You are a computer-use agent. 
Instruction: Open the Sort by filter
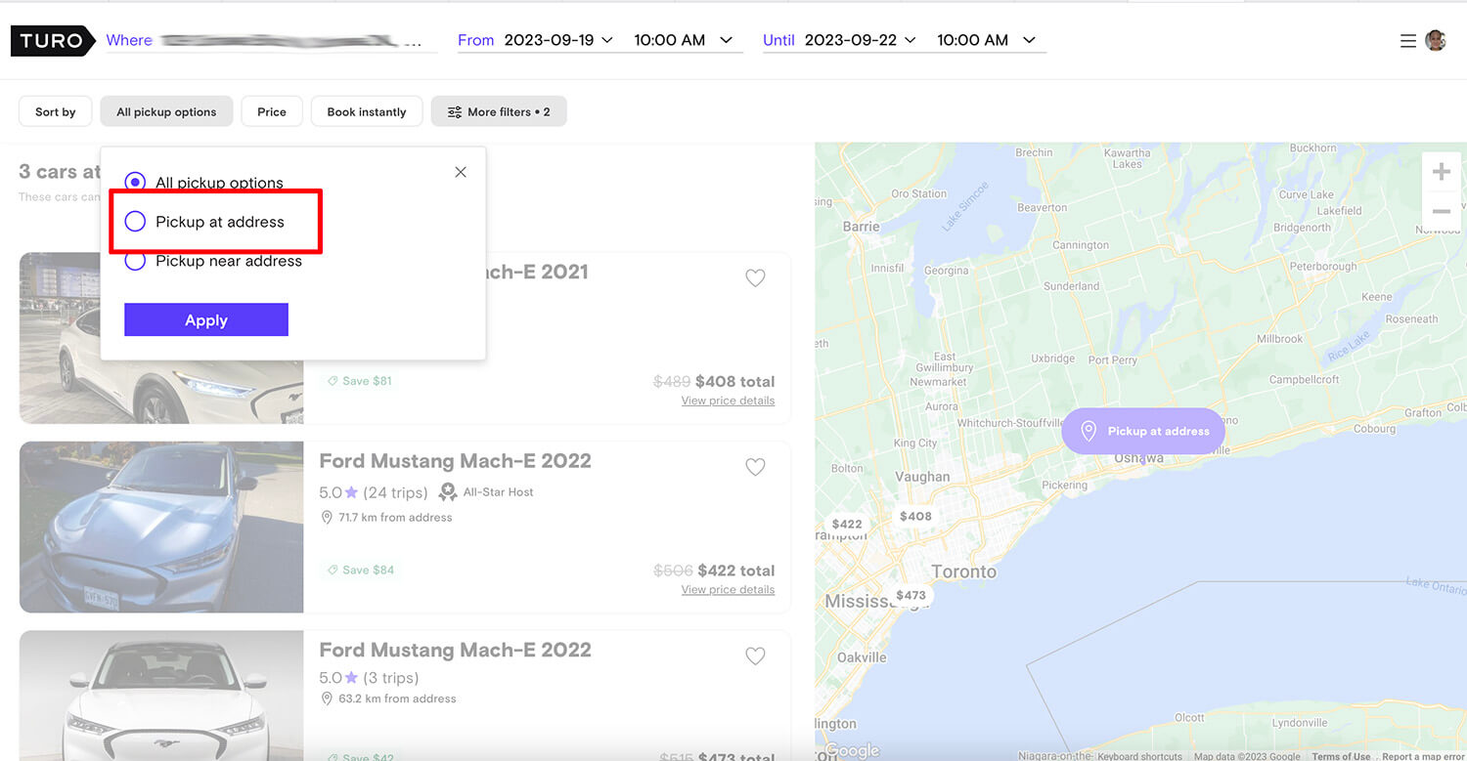click(x=55, y=111)
